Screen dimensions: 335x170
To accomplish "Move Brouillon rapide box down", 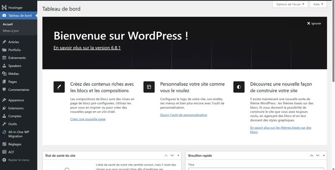I will pos(318,155).
